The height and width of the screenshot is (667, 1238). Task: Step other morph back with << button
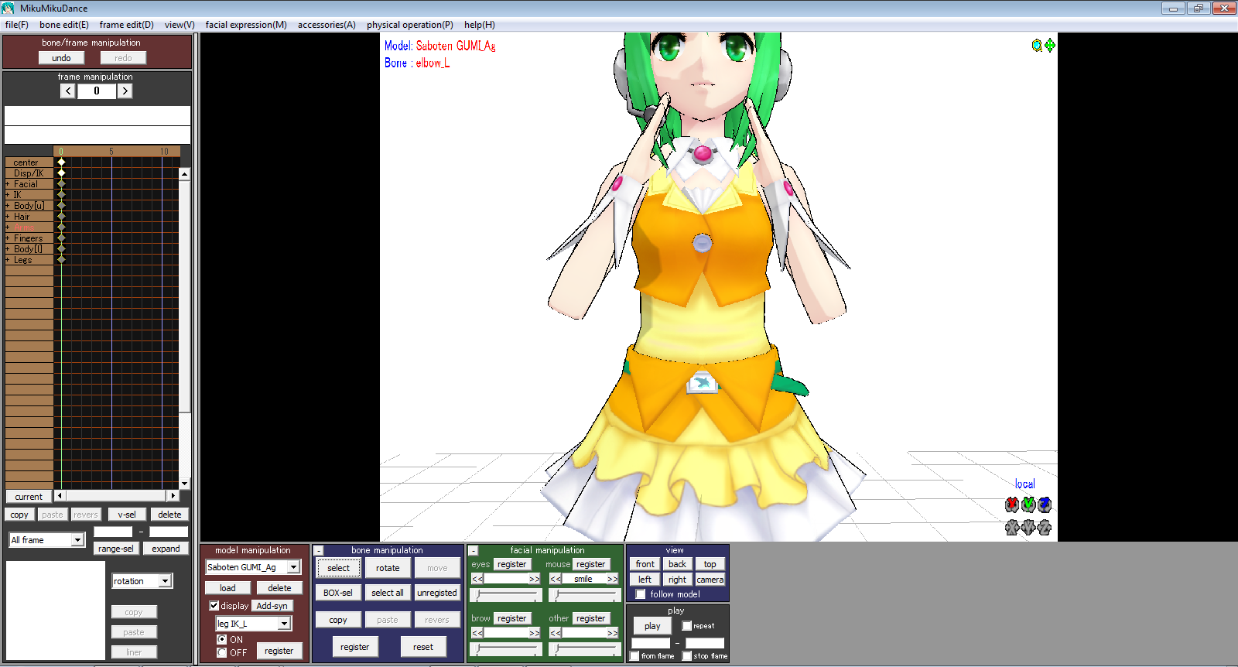[556, 633]
